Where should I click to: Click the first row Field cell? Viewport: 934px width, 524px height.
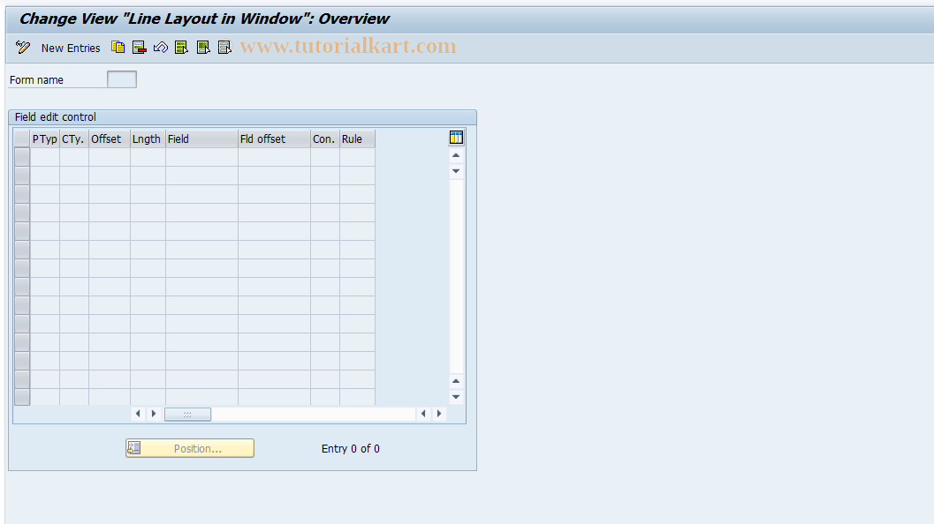[x=201, y=157]
